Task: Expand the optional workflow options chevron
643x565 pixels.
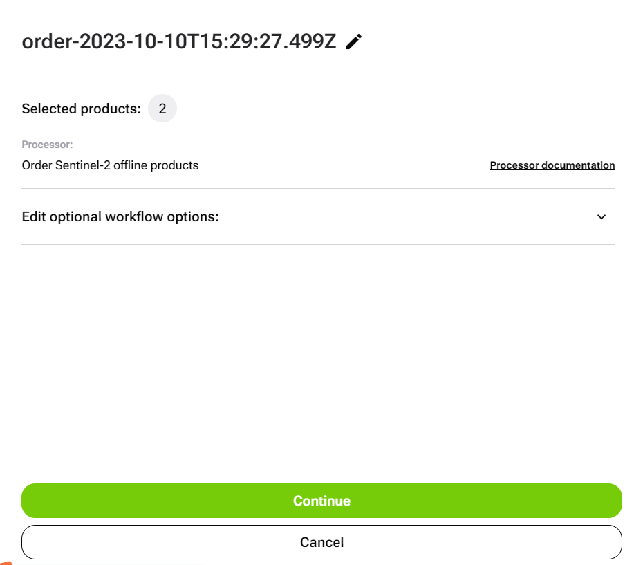Action: tap(602, 216)
